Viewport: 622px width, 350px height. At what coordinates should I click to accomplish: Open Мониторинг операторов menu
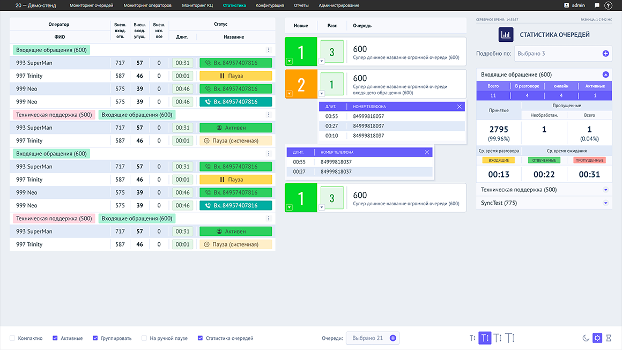click(x=147, y=5)
